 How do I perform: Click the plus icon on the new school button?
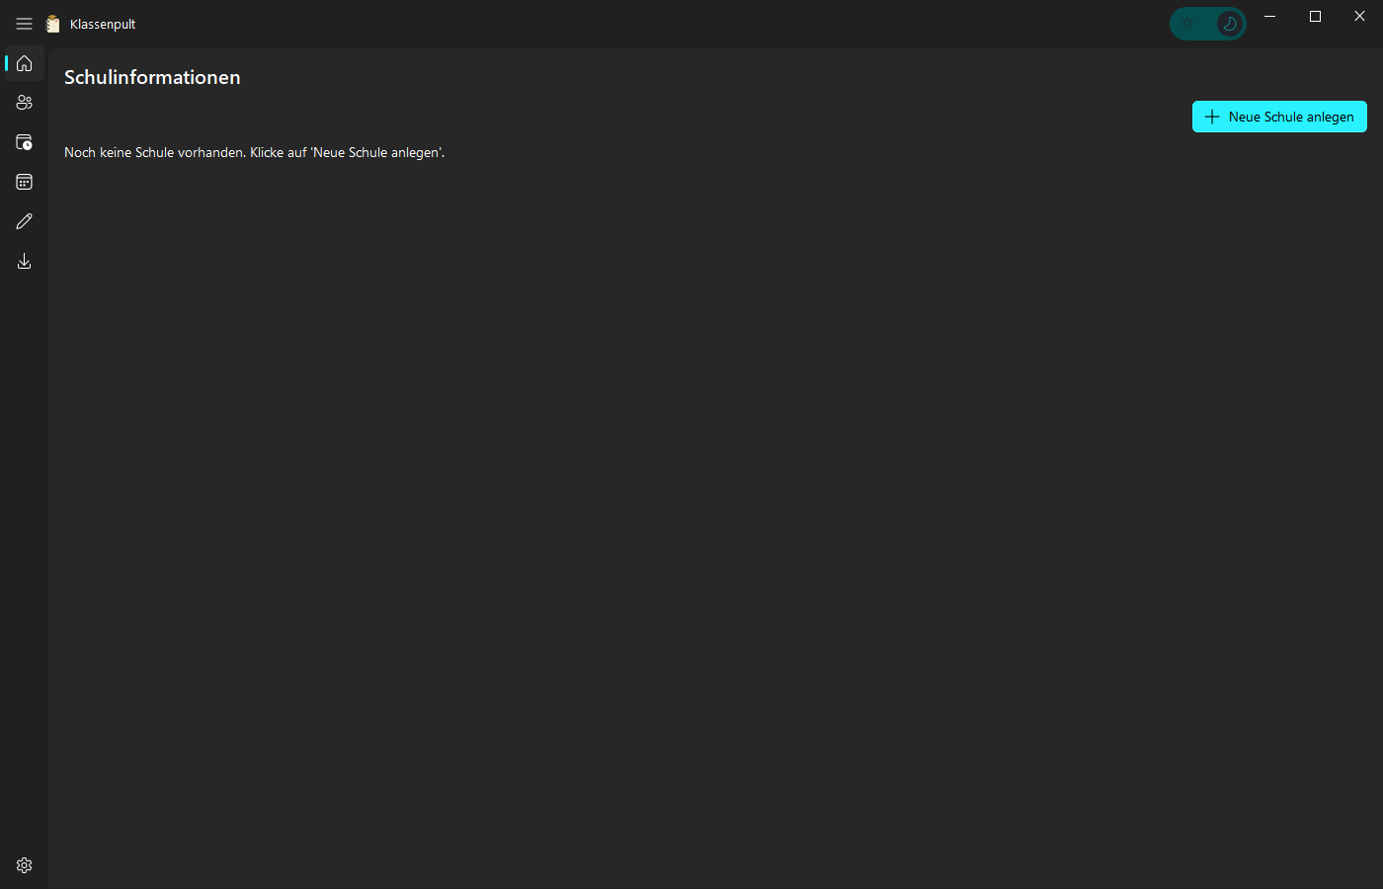coord(1212,117)
